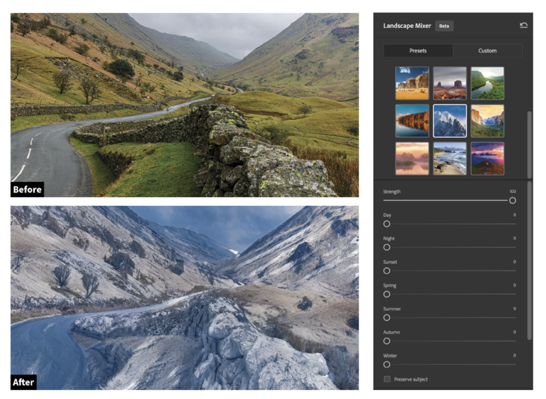Click the After winter landscape image
The image size is (546, 399).
184,298
